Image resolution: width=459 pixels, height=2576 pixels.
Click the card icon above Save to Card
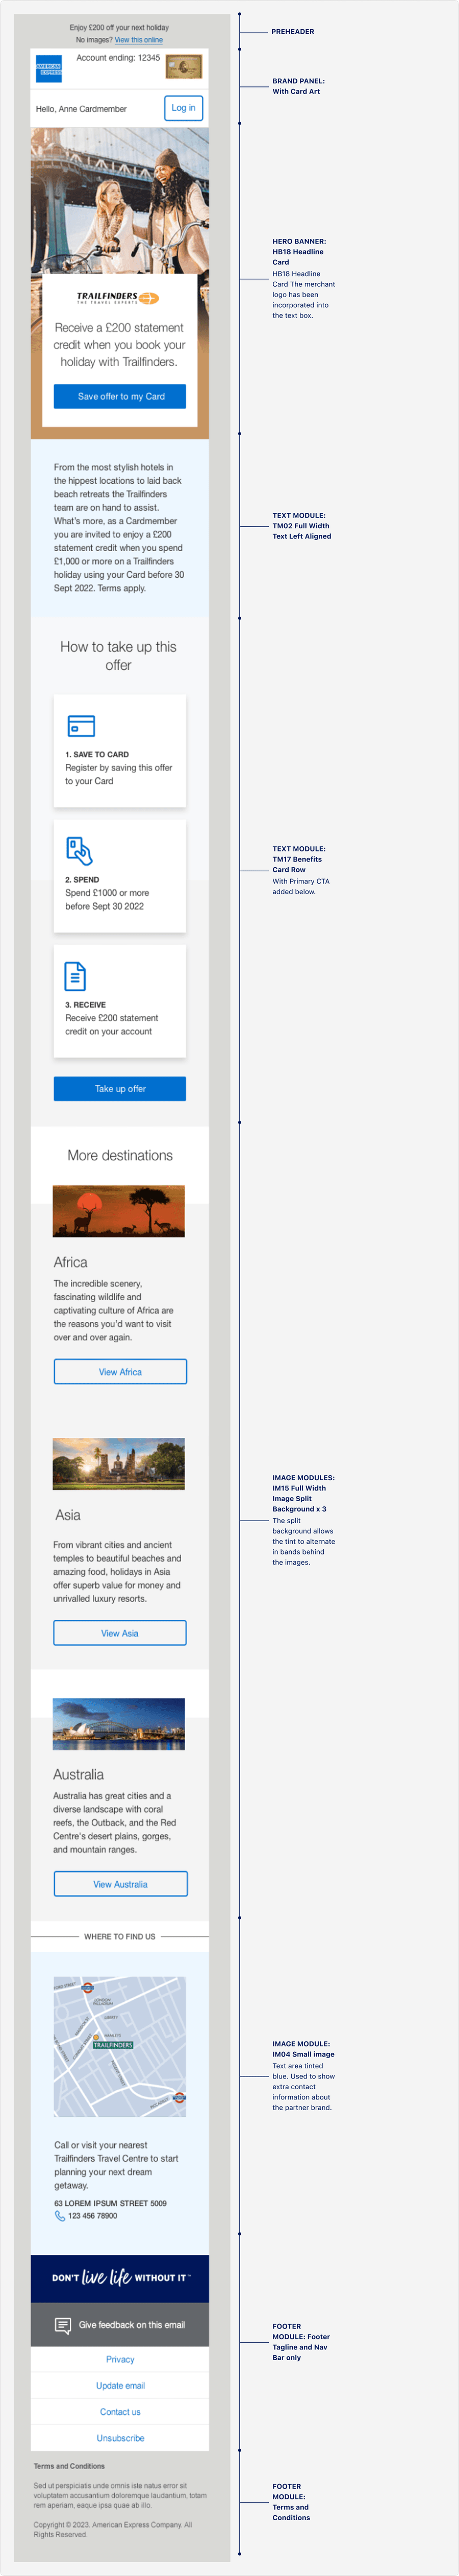point(81,726)
